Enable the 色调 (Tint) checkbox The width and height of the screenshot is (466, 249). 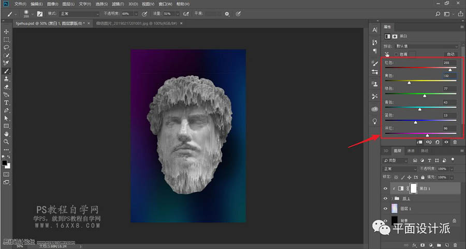click(397, 54)
